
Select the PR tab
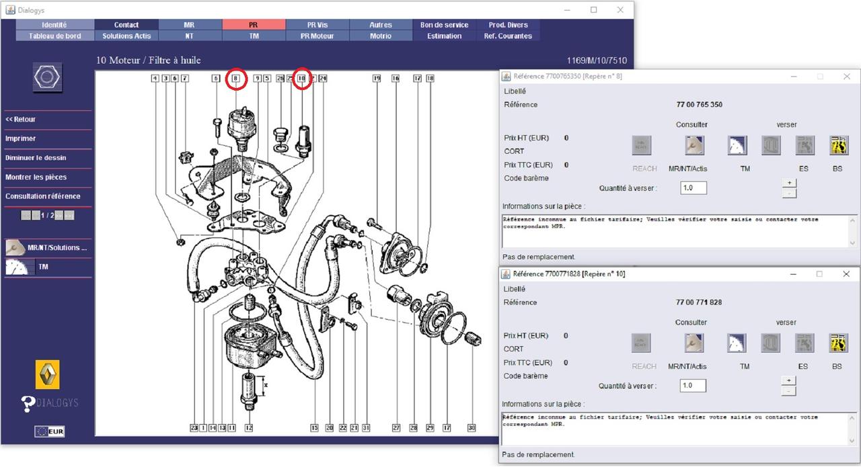(253, 25)
